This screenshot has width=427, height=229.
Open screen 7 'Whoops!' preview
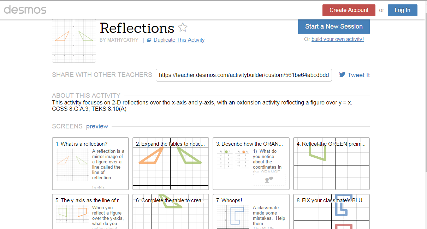(251, 212)
